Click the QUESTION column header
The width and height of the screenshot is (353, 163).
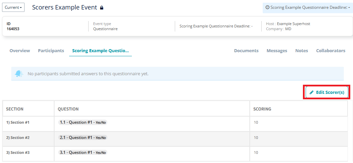[68, 109]
